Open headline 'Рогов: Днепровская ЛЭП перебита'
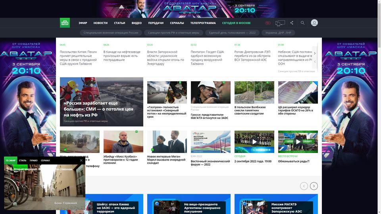Viewport: 381px width, 214px height. point(252,56)
